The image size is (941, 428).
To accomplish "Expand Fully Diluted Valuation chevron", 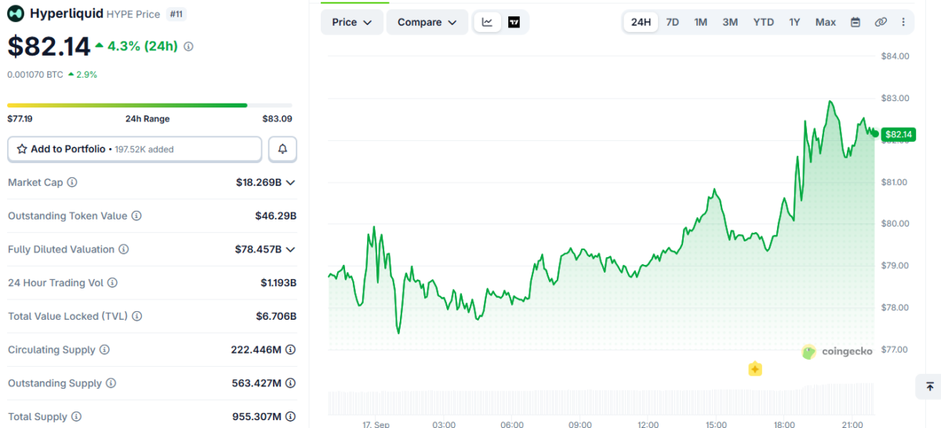I will [291, 249].
